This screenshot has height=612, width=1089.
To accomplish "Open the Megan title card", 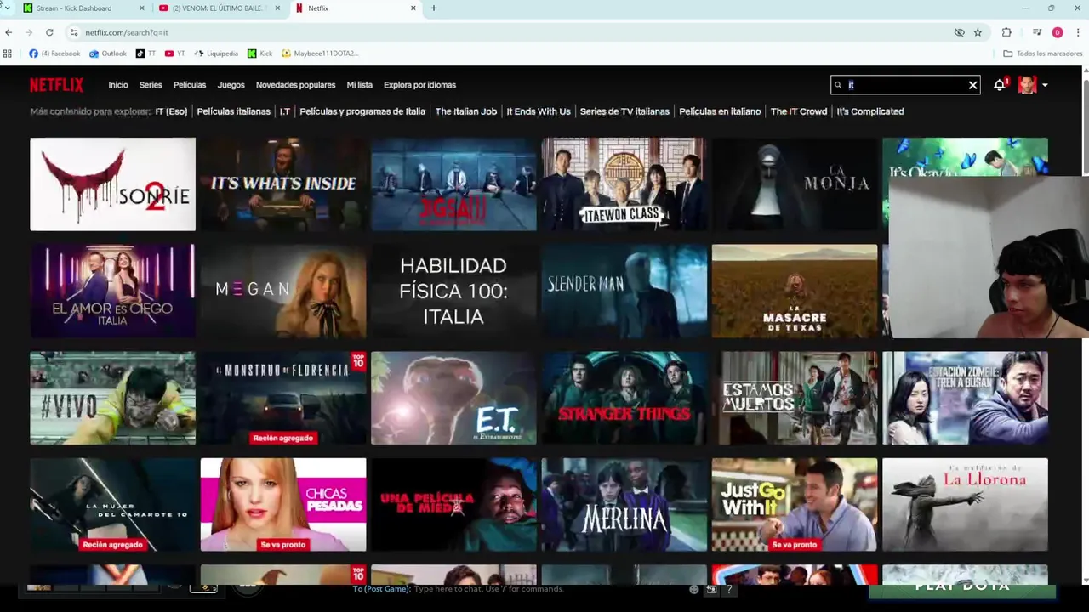I will coord(283,291).
